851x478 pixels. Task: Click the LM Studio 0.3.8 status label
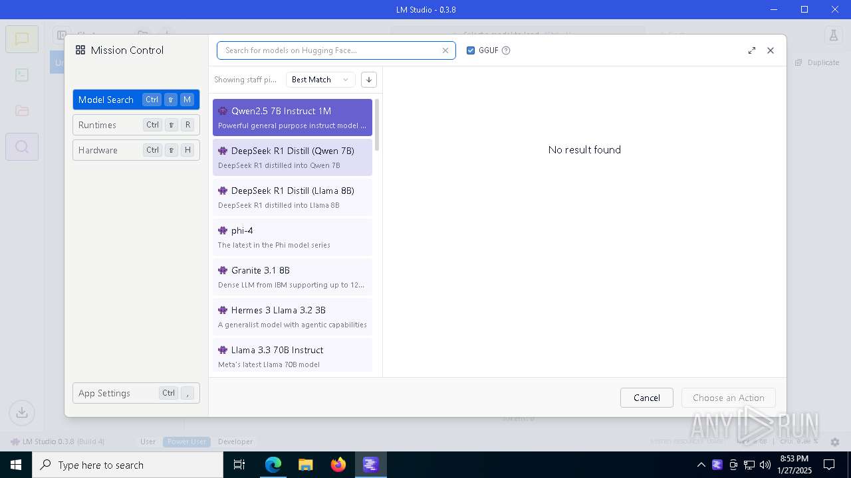point(58,441)
